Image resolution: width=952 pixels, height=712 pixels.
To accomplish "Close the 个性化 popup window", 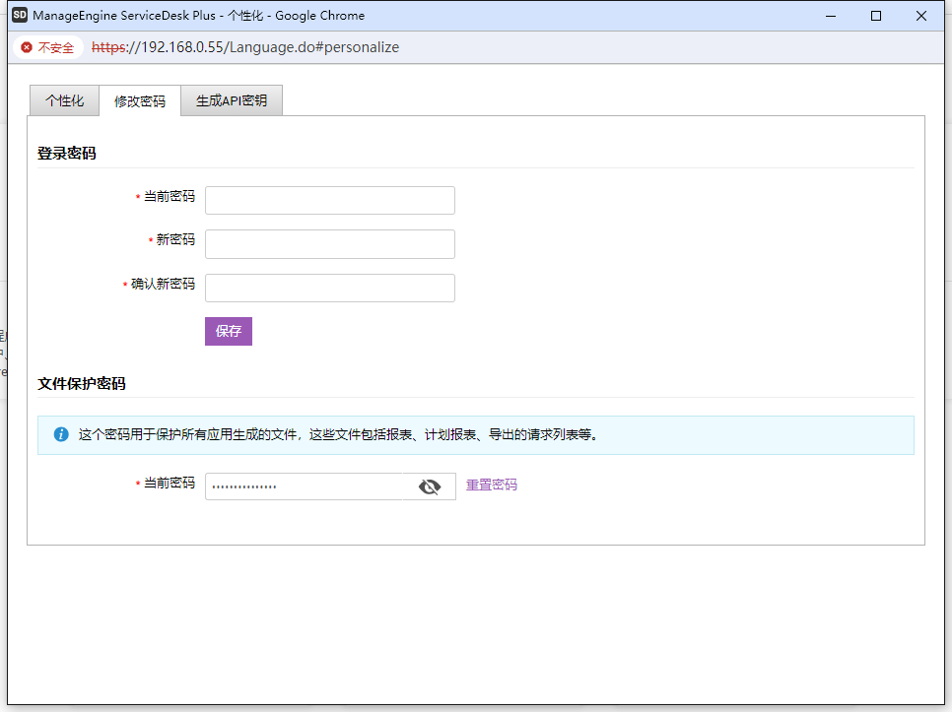I will click(x=921, y=16).
